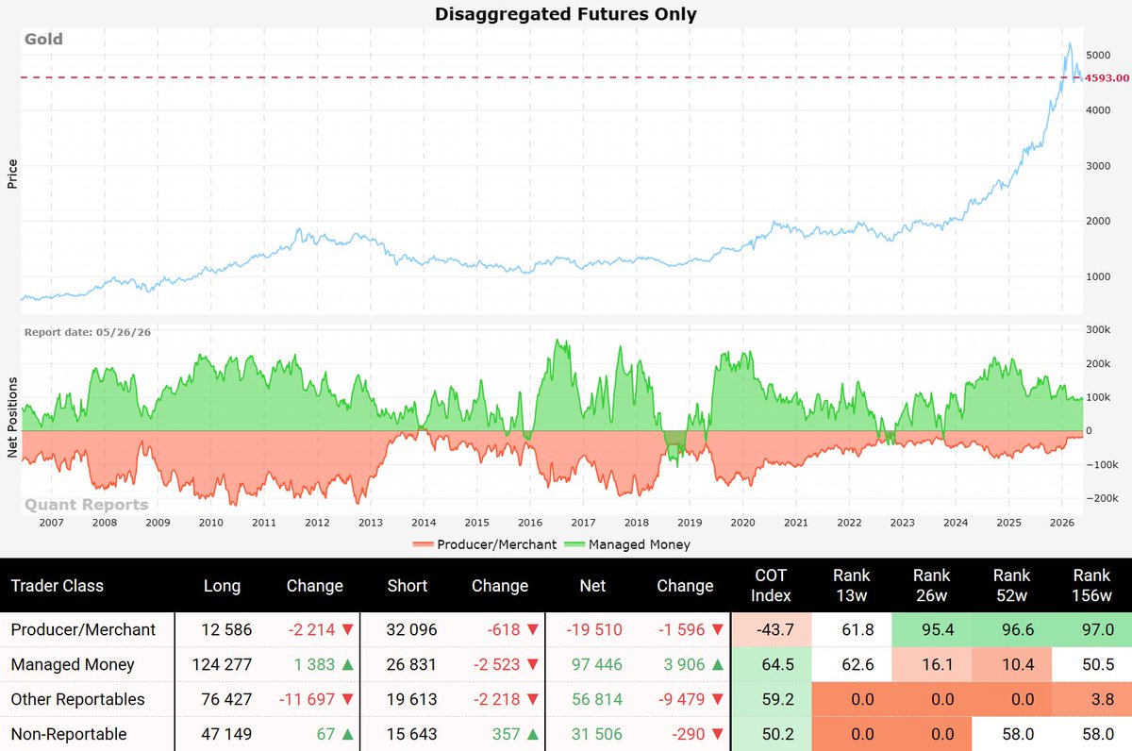
Task: Click the chart title Disaggregated Futures Only
Action: (565, 13)
